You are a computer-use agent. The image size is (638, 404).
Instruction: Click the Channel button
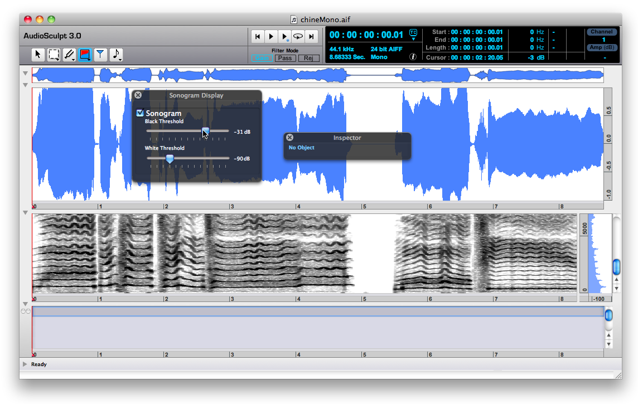point(602,32)
